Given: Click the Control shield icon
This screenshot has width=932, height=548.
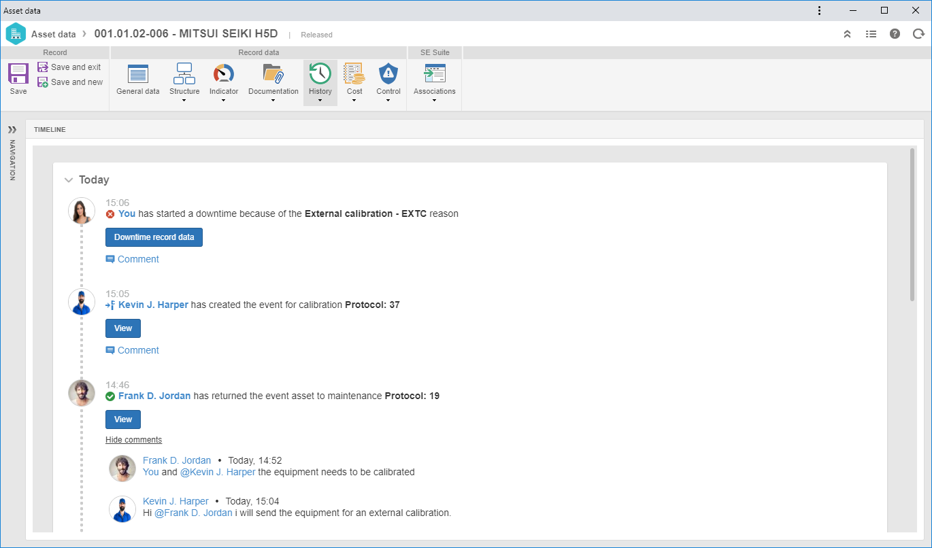Looking at the screenshot, I should point(388,73).
